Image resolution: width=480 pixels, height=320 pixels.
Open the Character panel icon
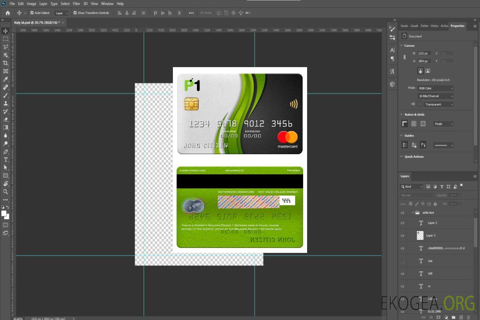pyautogui.click(x=392, y=50)
